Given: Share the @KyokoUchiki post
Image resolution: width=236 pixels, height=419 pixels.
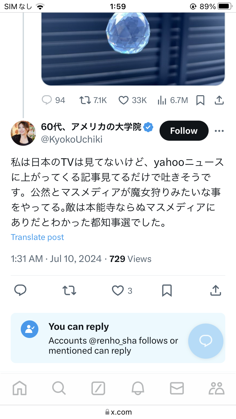Looking at the screenshot, I should click(216, 291).
